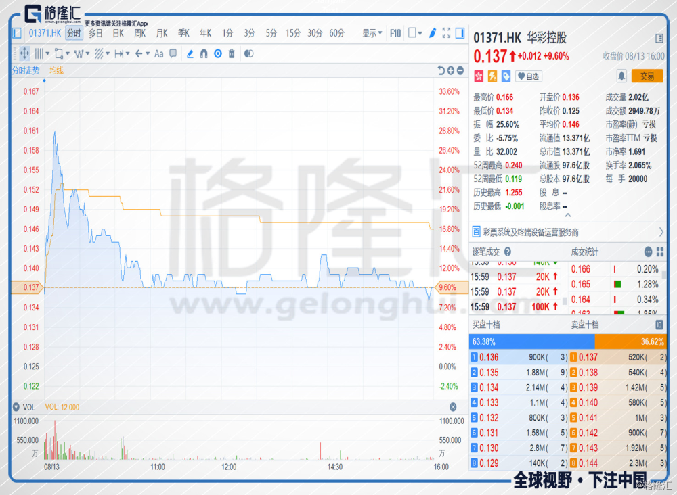Open the W wave pattern tool dropdown

pyautogui.click(x=82, y=53)
